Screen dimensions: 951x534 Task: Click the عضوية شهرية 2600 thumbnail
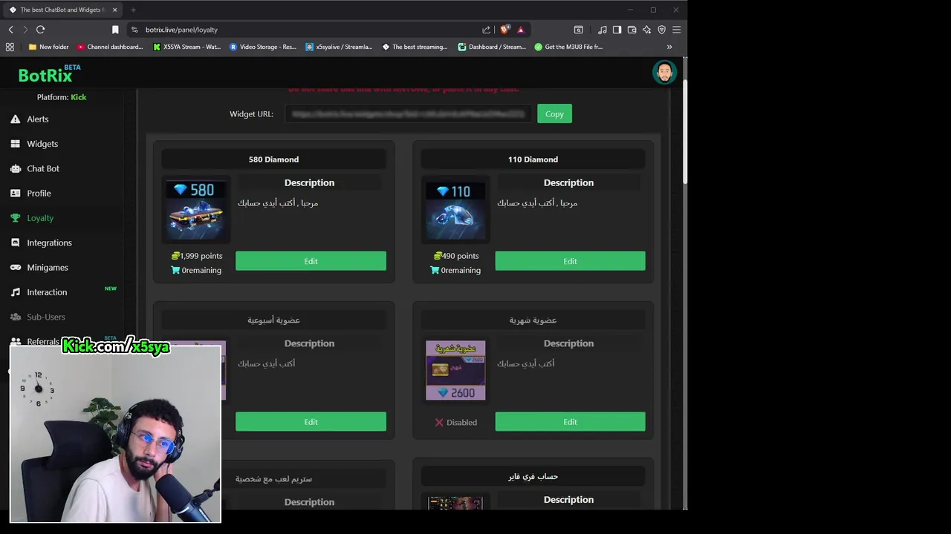point(455,370)
